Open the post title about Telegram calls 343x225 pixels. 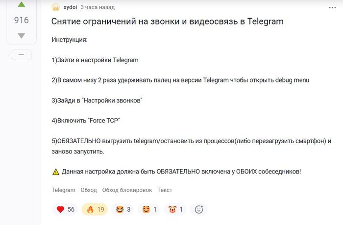[x=168, y=22]
